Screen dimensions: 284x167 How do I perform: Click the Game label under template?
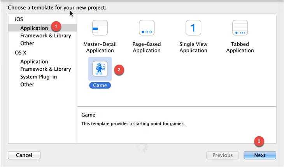(100, 85)
